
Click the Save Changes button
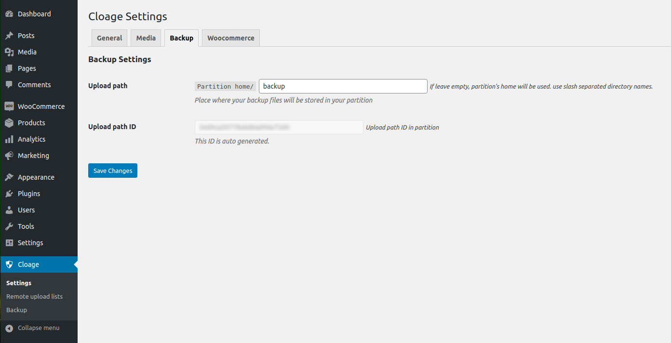113,171
